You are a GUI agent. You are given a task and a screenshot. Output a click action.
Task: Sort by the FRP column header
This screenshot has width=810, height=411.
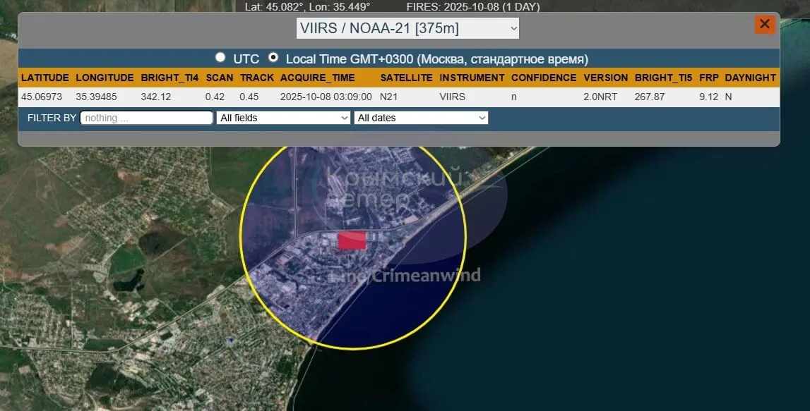click(708, 78)
